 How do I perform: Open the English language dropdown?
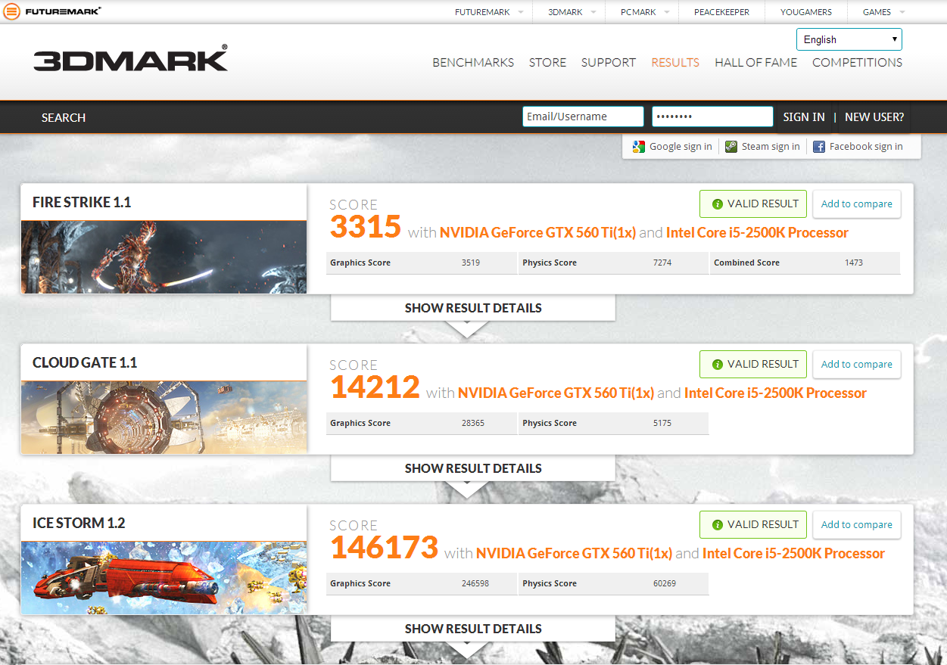click(x=849, y=39)
